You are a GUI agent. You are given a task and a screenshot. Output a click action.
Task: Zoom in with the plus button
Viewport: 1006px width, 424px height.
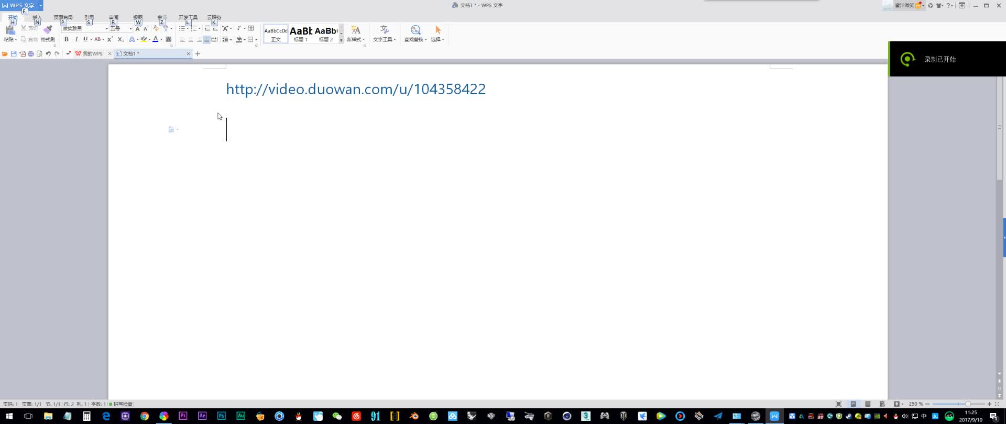989,404
